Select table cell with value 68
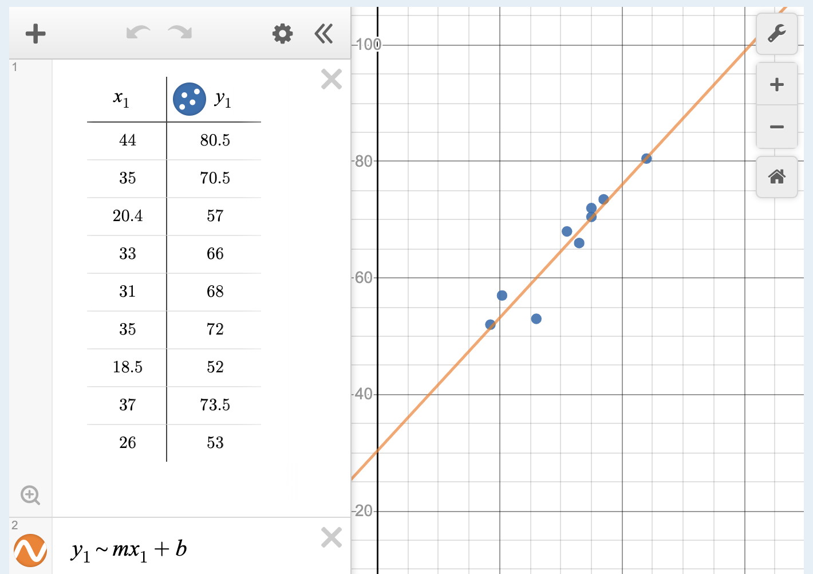The image size is (813, 574). pos(215,292)
